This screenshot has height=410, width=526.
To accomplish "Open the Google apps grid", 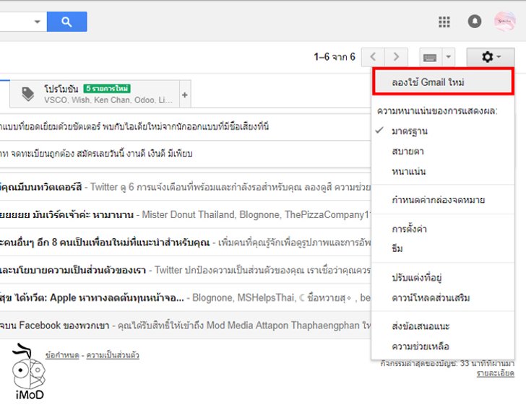I will pyautogui.click(x=444, y=22).
